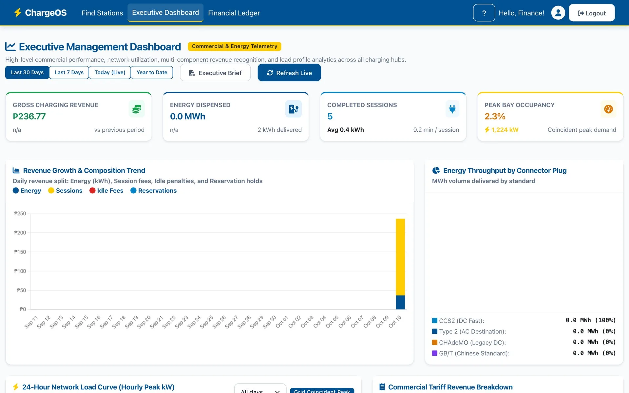The height and width of the screenshot is (393, 629).
Task: Click the coins icon in Gross Charging Revenue card
Action: [137, 109]
